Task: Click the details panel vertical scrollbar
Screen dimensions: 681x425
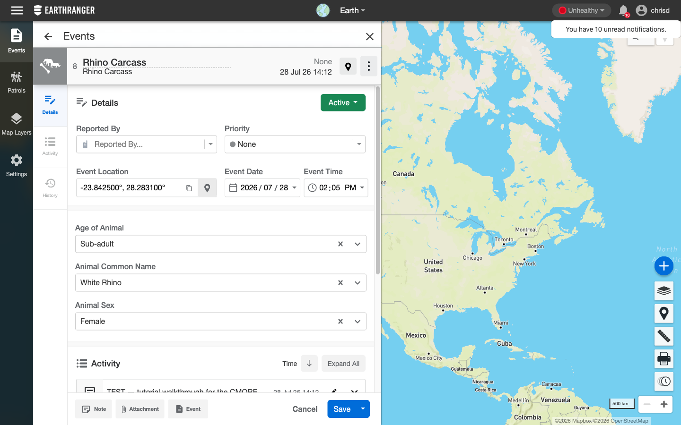Action: pos(377,180)
